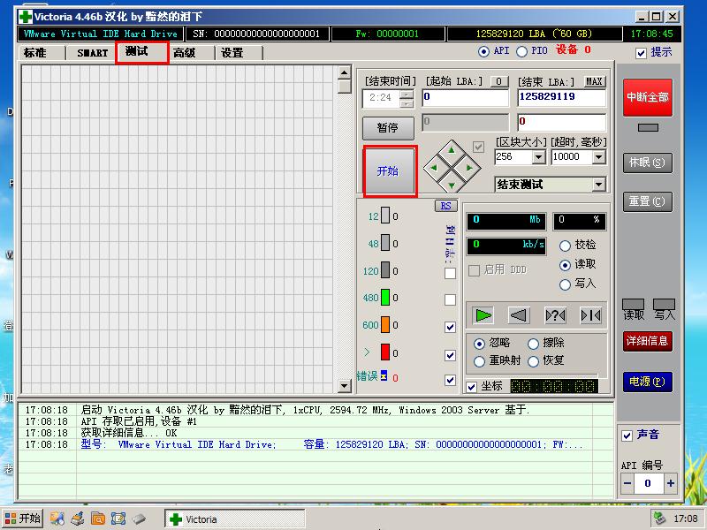Select the 写入 write radio
Screen dimensions: 707x530
coord(565,284)
